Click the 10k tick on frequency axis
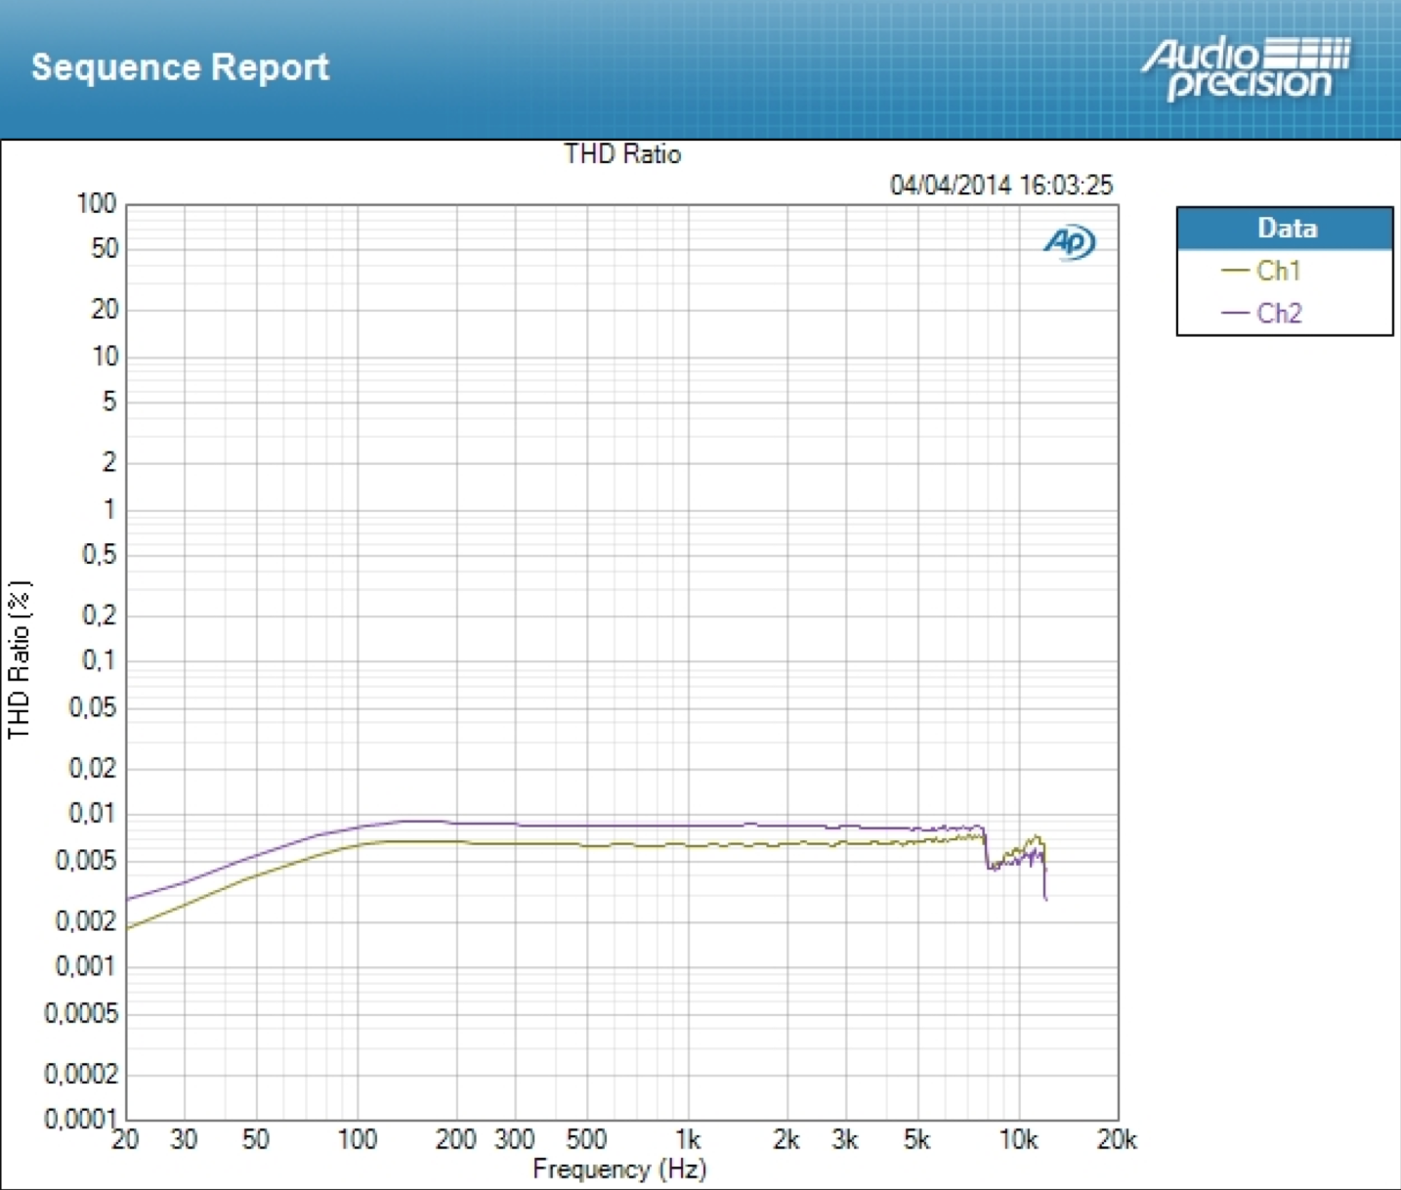1401x1190 pixels. pos(1018,1139)
